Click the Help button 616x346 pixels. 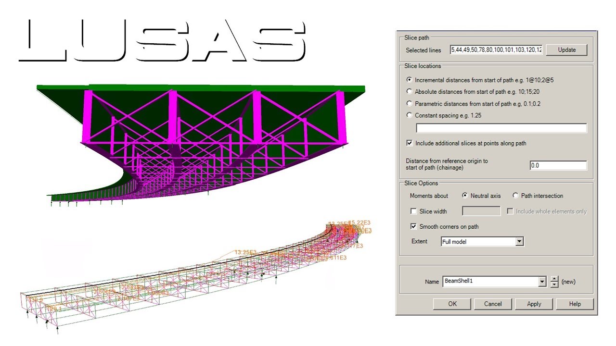(575, 304)
